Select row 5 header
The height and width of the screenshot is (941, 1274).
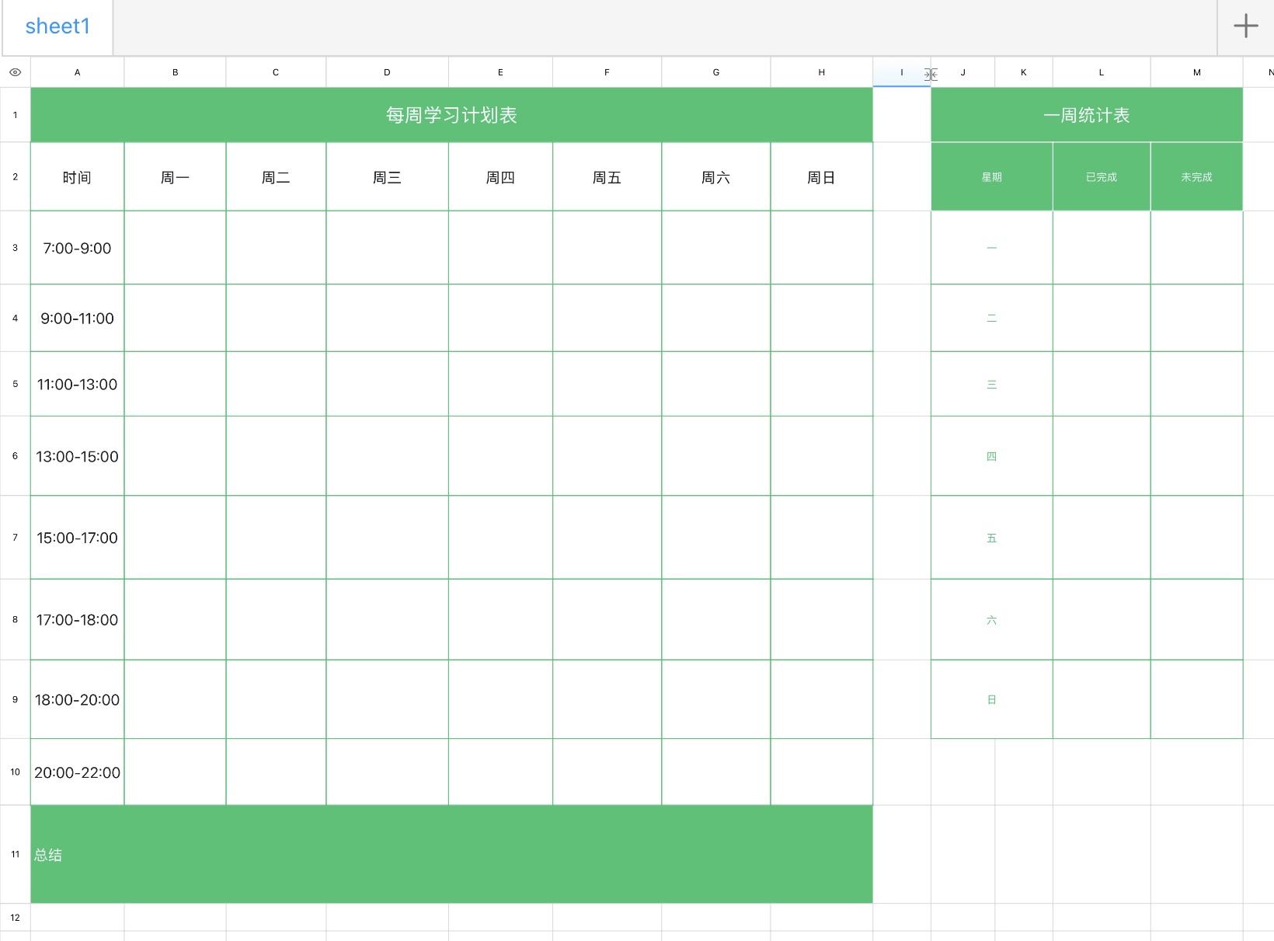tap(15, 384)
